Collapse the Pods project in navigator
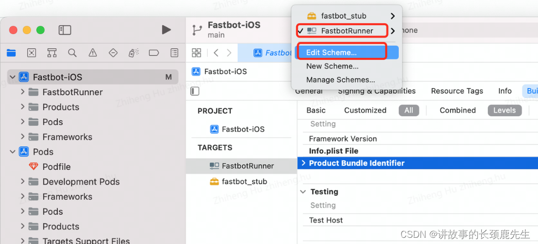538x244 pixels. 13,151
